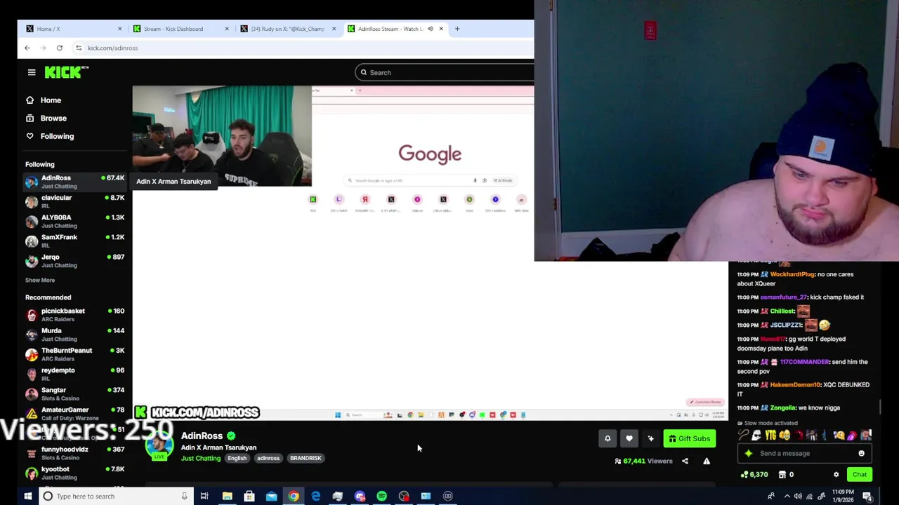Open Spotify from taskbar
This screenshot has width=899, height=505.
click(381, 496)
